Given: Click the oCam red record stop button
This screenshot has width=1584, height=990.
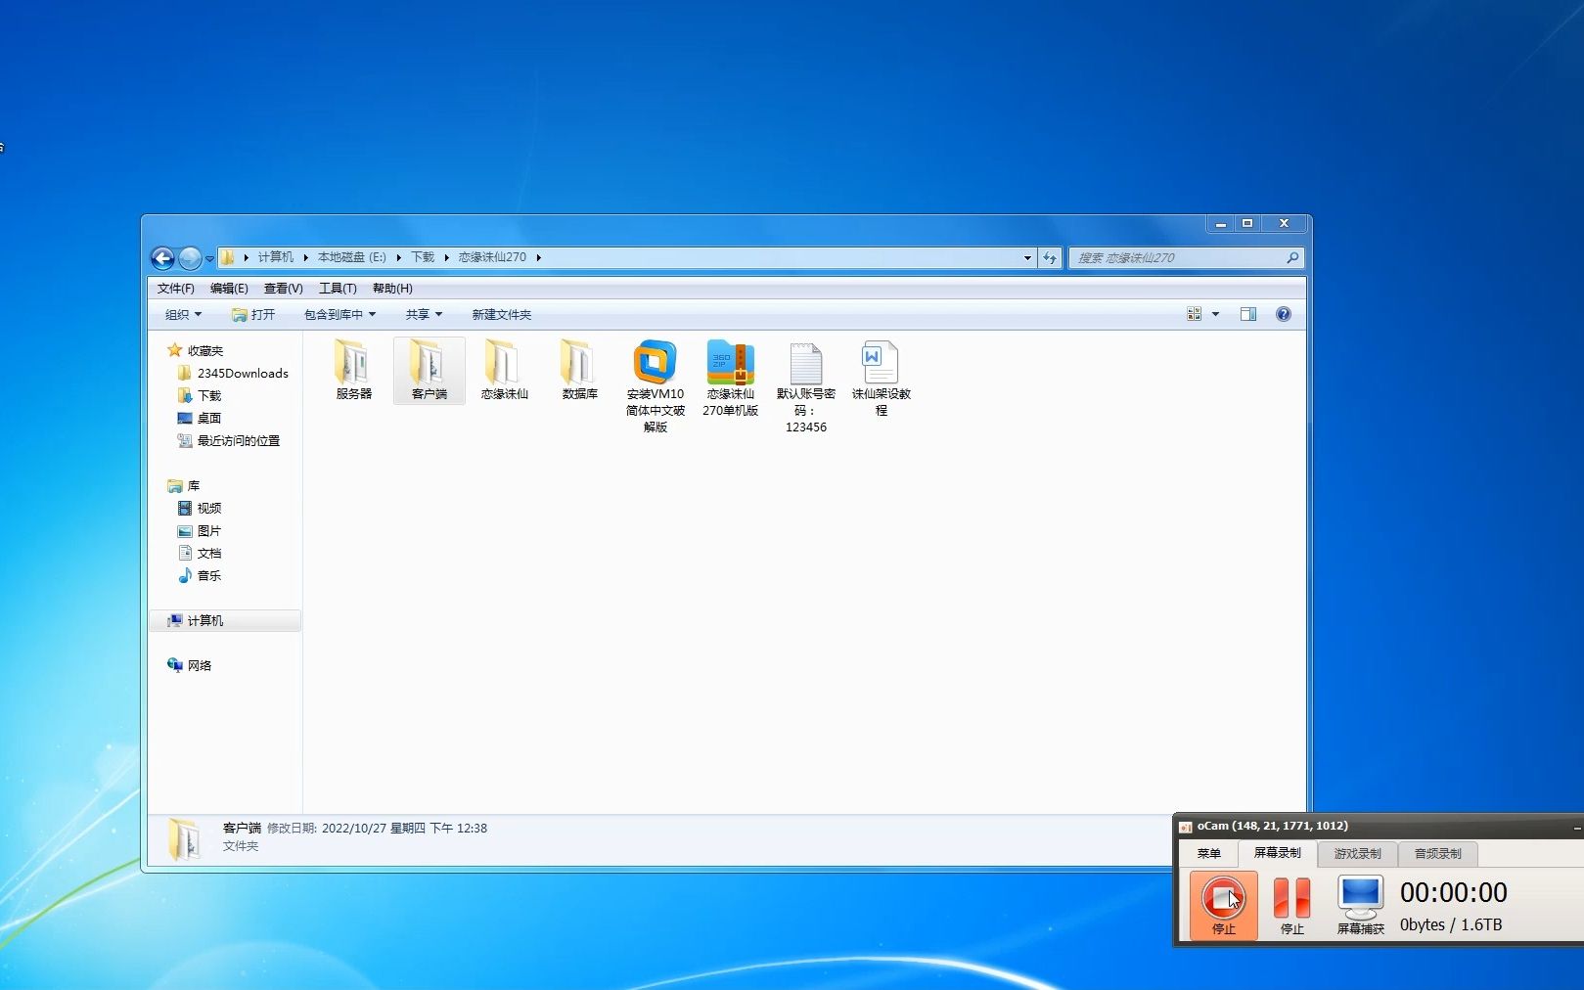Looking at the screenshot, I should point(1223,904).
